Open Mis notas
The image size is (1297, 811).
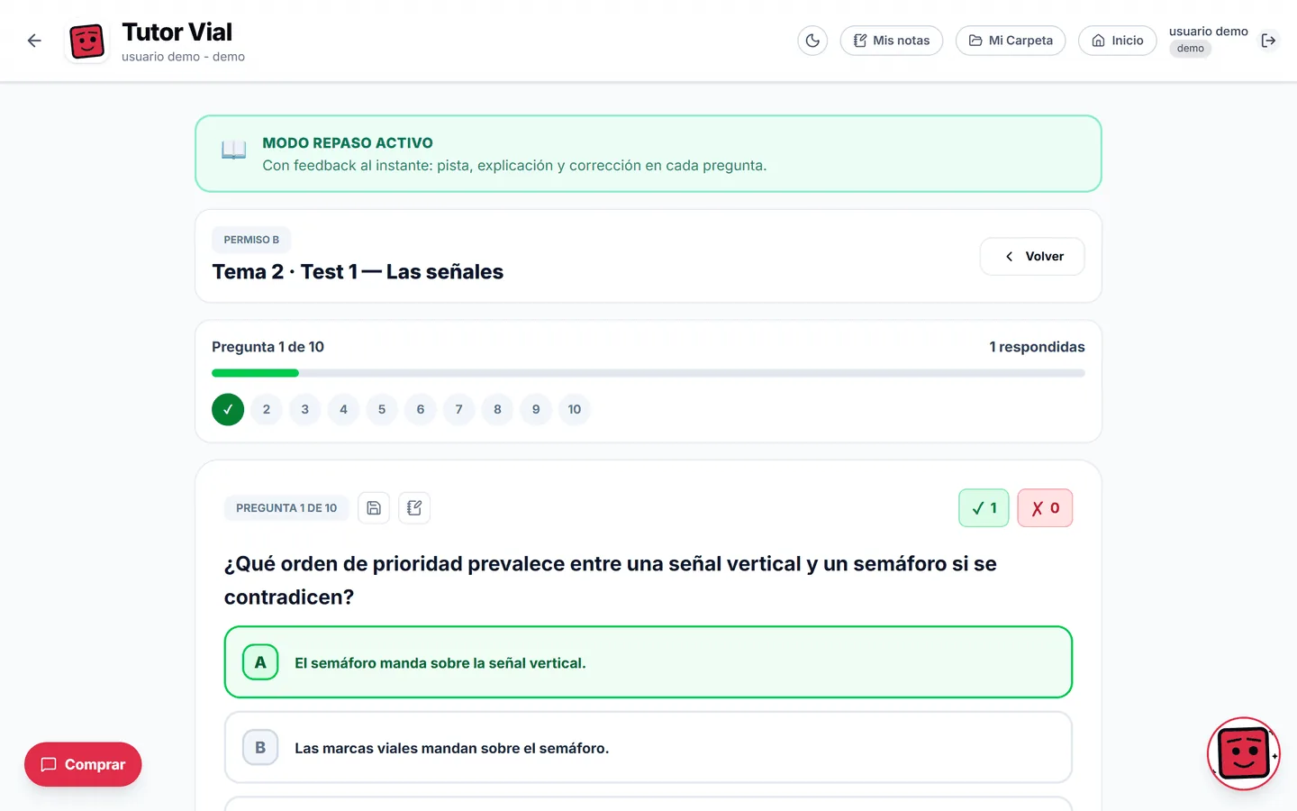point(891,41)
